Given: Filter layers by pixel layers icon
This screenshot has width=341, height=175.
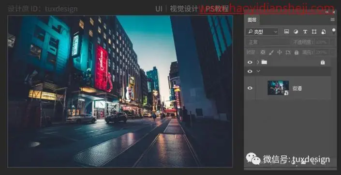Looking at the screenshot, I should point(287,32).
